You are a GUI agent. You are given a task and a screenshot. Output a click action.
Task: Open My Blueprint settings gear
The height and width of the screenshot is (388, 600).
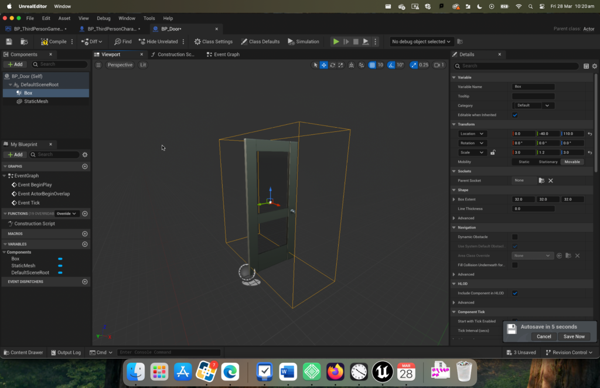click(85, 155)
